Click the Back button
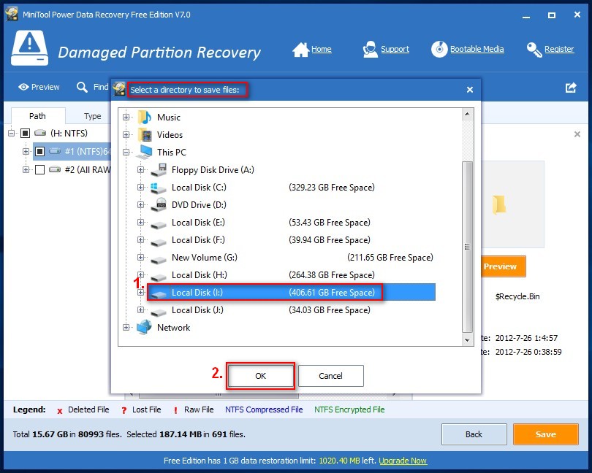 [x=474, y=434]
